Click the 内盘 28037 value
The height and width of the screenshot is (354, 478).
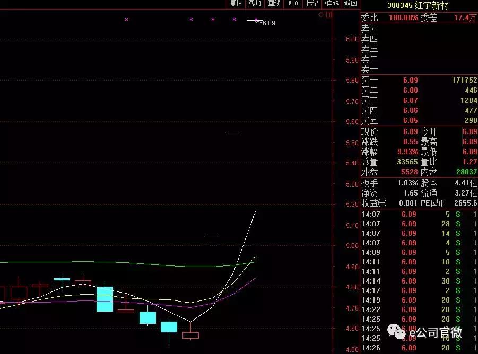(467, 172)
